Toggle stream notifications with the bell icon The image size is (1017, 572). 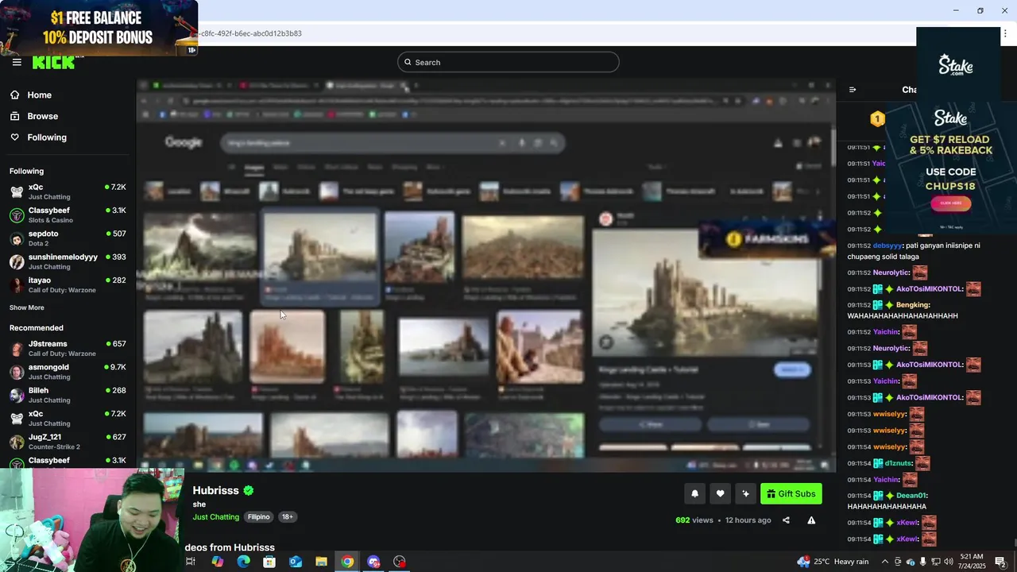[694, 493]
